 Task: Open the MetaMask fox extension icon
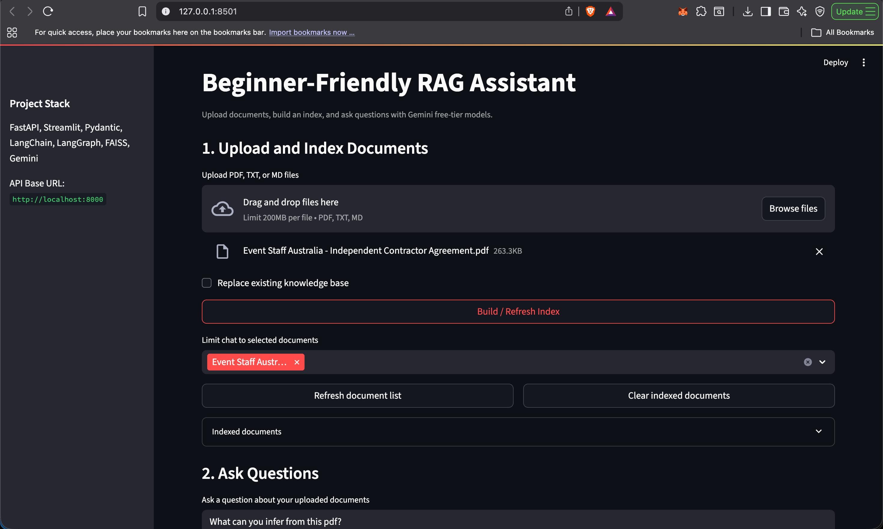pyautogui.click(x=683, y=12)
